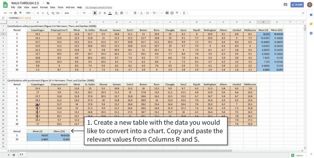Open the font size dropdown
The height and width of the screenshot is (158, 314).
coord(86,13)
